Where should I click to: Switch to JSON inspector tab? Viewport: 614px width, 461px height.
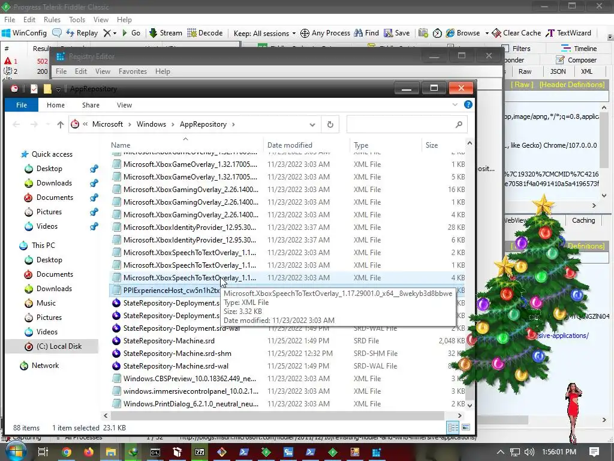pyautogui.click(x=558, y=71)
